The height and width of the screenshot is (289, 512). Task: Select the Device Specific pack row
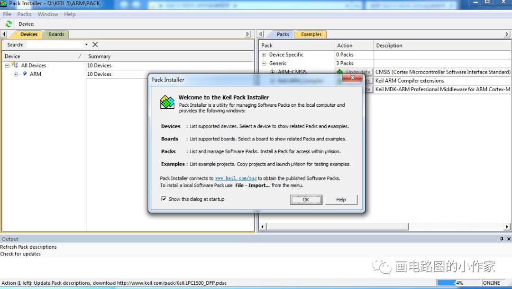coord(286,55)
